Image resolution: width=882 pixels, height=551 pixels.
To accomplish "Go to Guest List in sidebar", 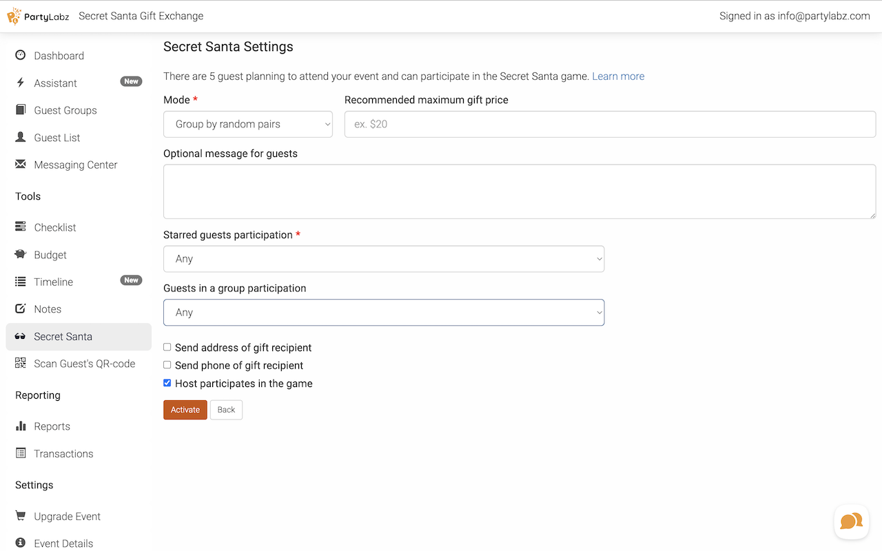I will [57, 138].
